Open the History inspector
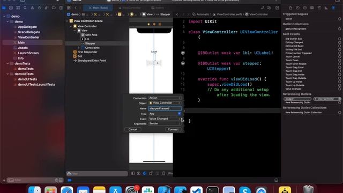This screenshot has height=193, width=343. (298, 8)
